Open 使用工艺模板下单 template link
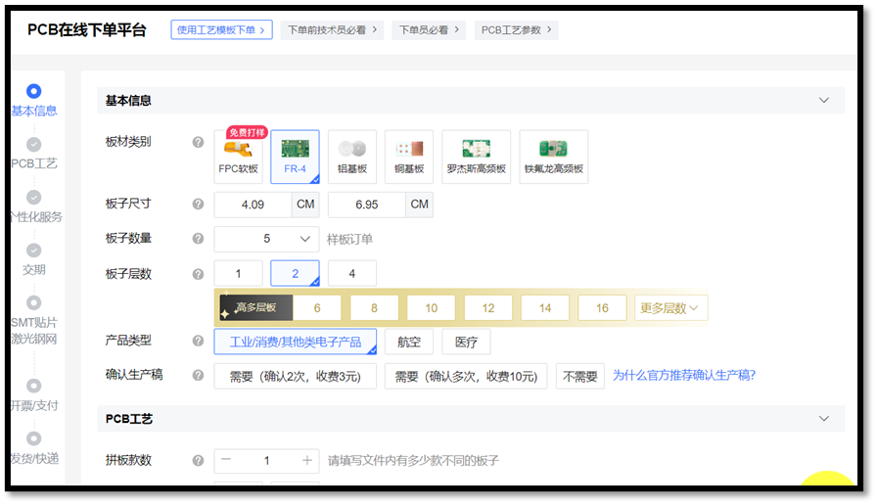The height and width of the screenshot is (504, 876). point(222,30)
